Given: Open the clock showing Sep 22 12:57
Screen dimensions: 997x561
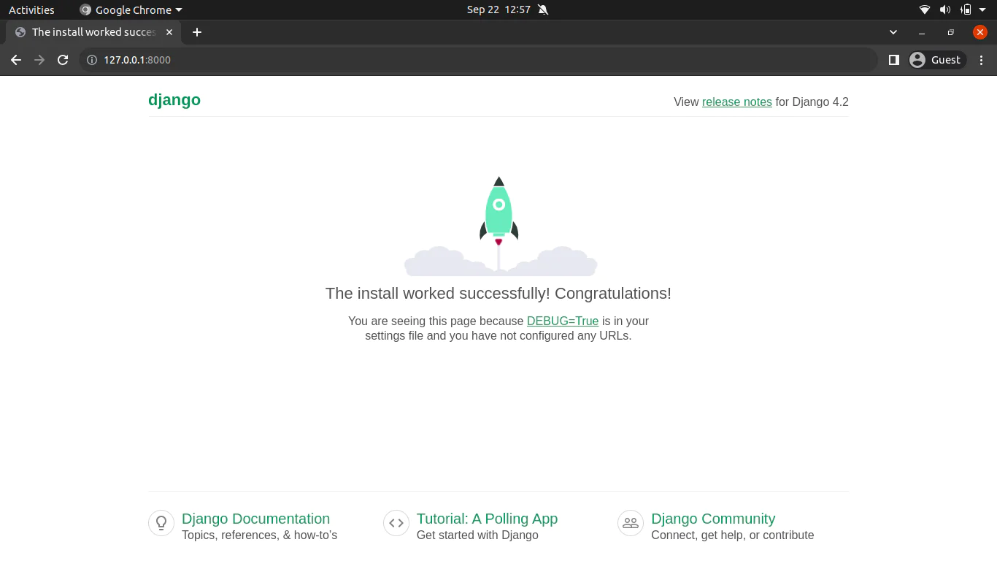Looking at the screenshot, I should coord(498,10).
